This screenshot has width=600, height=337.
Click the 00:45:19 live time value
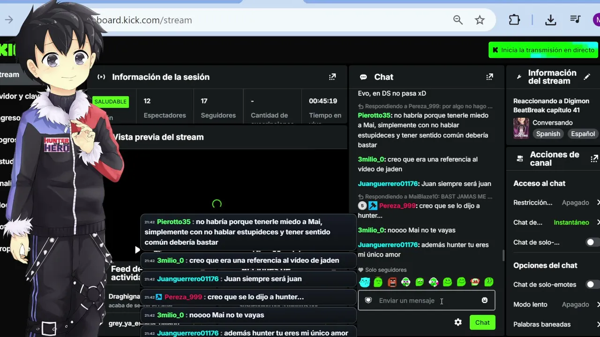[x=323, y=101]
